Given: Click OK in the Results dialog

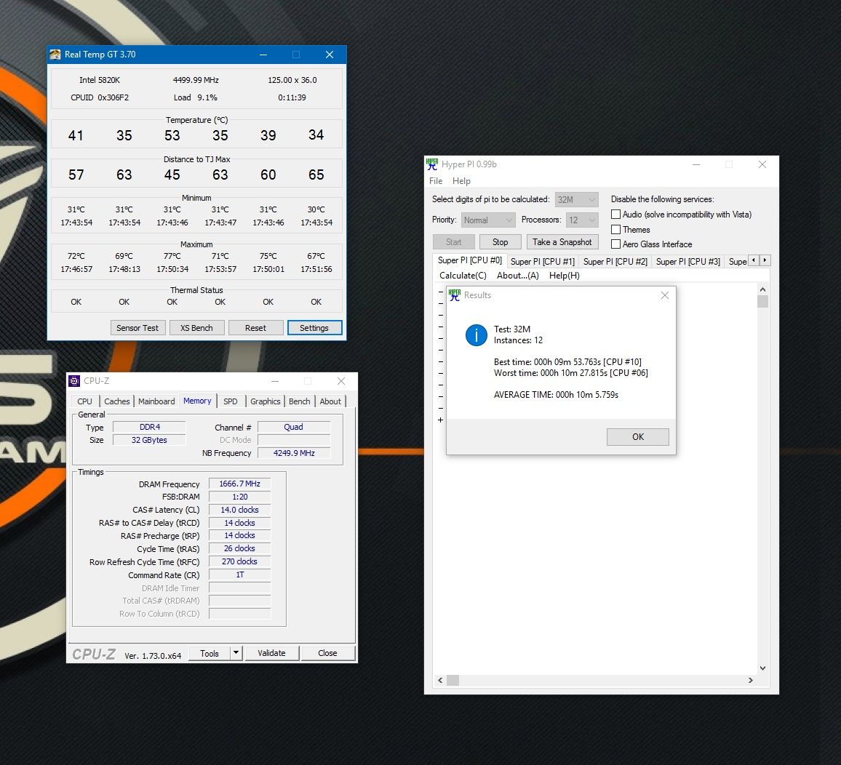Looking at the screenshot, I should point(638,437).
